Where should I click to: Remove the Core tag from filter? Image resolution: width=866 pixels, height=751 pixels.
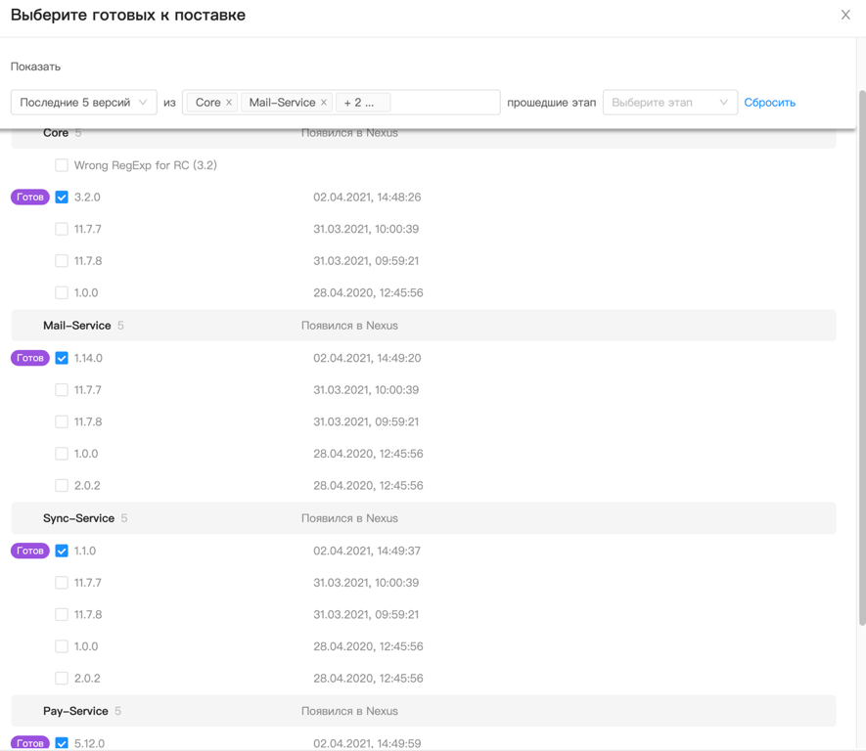pyautogui.click(x=229, y=103)
